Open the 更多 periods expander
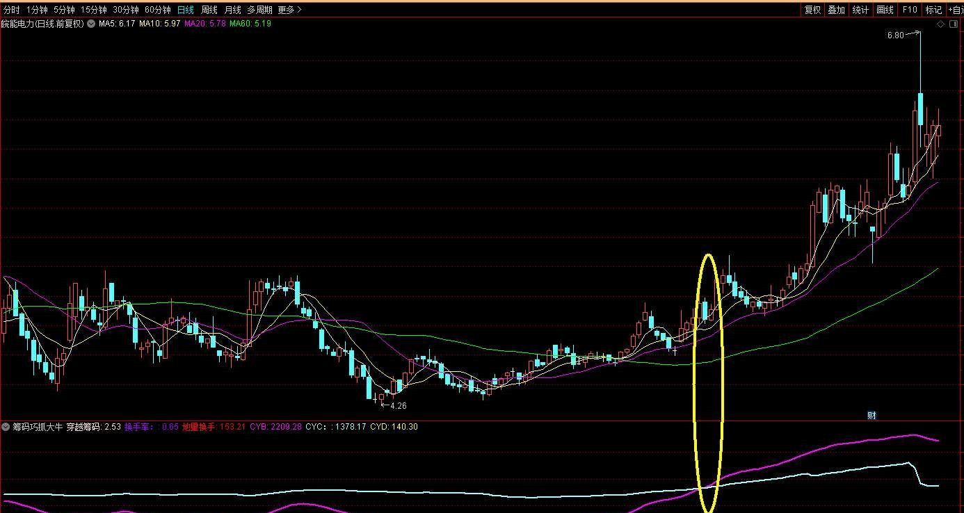The height and width of the screenshot is (513, 964). [x=289, y=10]
